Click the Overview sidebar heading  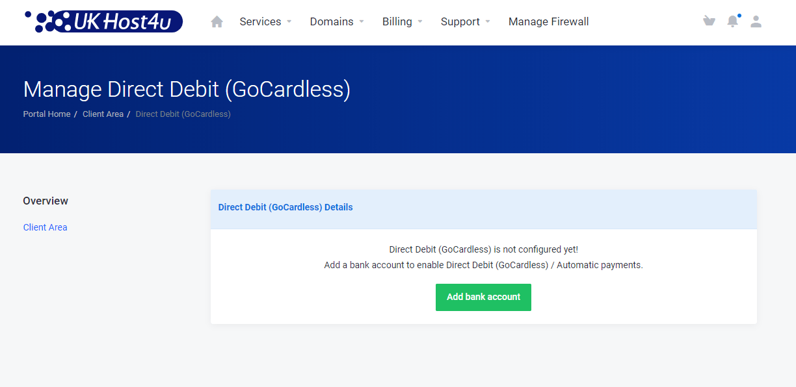point(46,201)
